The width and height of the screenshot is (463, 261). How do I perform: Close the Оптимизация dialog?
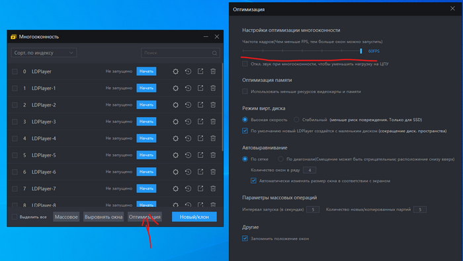452,9
